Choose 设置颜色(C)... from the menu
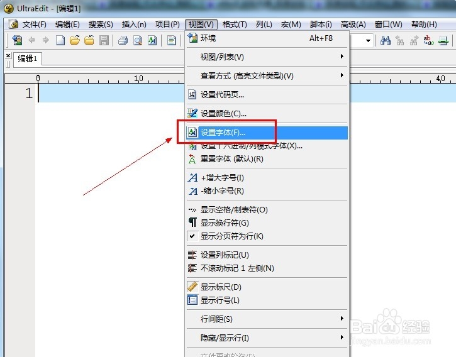The image size is (456, 357). click(267, 113)
